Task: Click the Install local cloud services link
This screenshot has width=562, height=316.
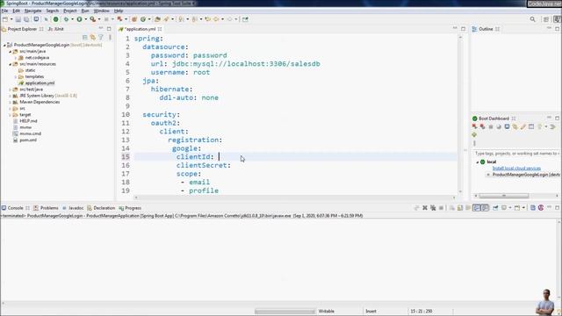Action: point(516,169)
